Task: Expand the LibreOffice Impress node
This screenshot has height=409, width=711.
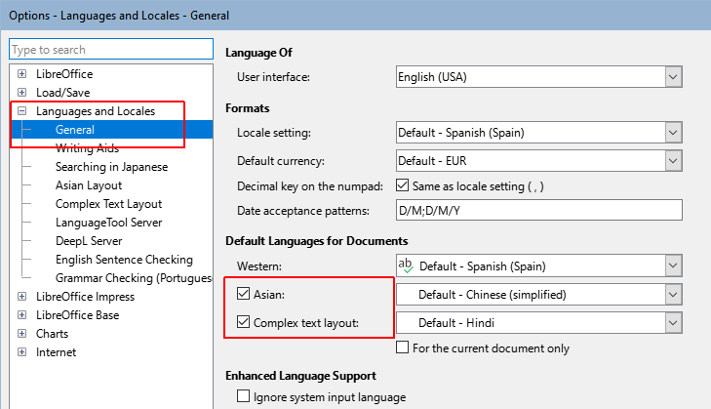Action: pos(21,297)
